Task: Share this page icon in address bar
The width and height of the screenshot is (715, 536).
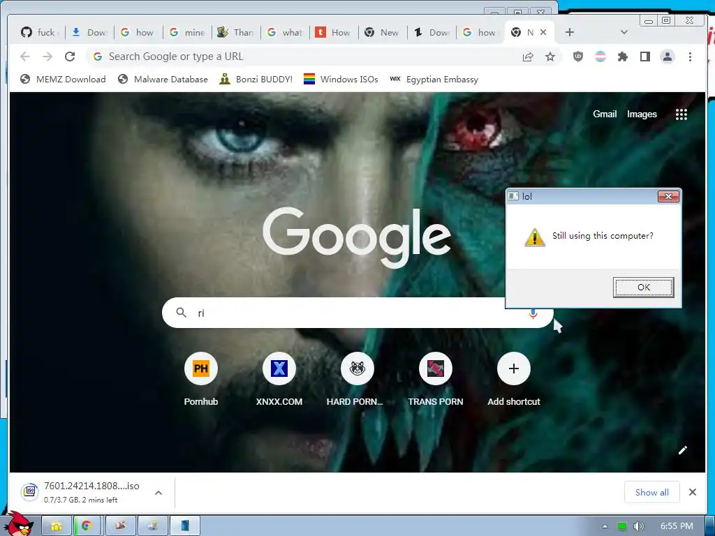Action: (x=528, y=57)
